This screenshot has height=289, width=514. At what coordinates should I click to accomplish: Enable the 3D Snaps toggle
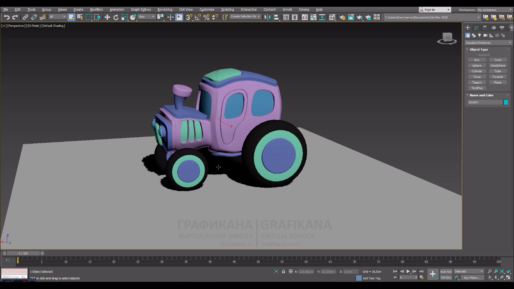click(x=189, y=17)
